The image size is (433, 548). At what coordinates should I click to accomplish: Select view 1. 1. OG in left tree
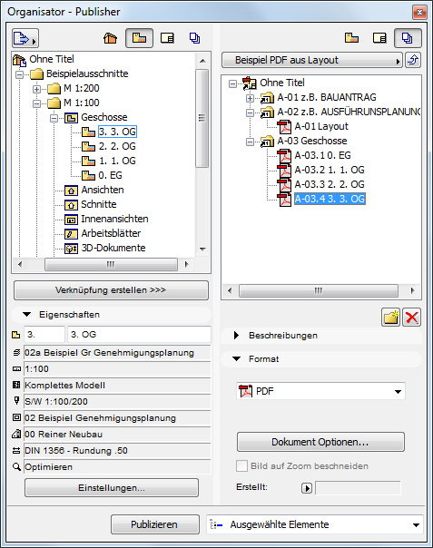[x=117, y=161]
